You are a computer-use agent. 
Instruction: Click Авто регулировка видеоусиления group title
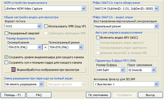point(119,32)
